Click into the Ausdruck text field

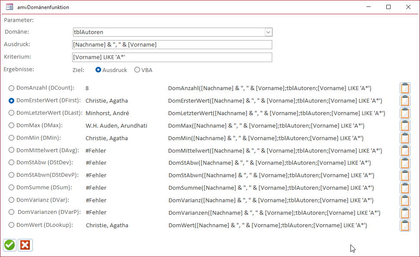pyautogui.click(x=172, y=45)
